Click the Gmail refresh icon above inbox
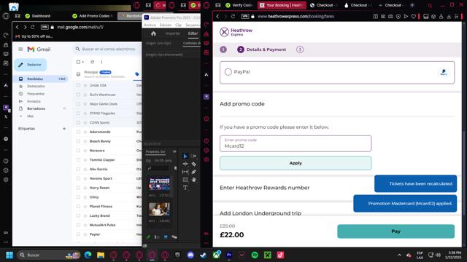 (x=93, y=62)
